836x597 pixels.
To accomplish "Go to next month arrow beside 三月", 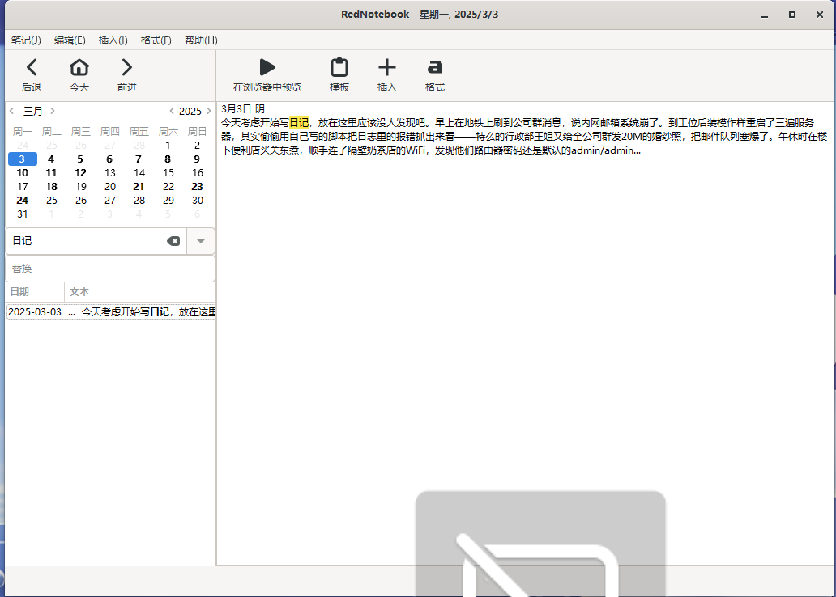I will coord(52,111).
